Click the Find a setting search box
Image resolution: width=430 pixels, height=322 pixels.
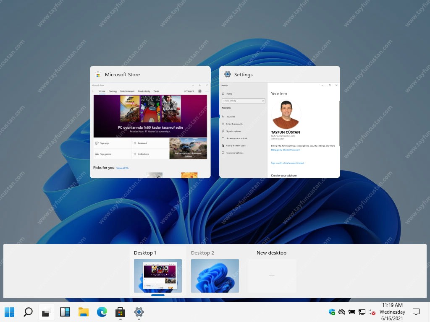[x=243, y=101]
